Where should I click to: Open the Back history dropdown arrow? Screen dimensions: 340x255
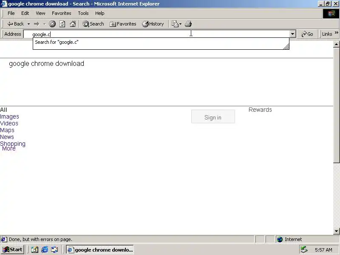[x=28, y=24]
